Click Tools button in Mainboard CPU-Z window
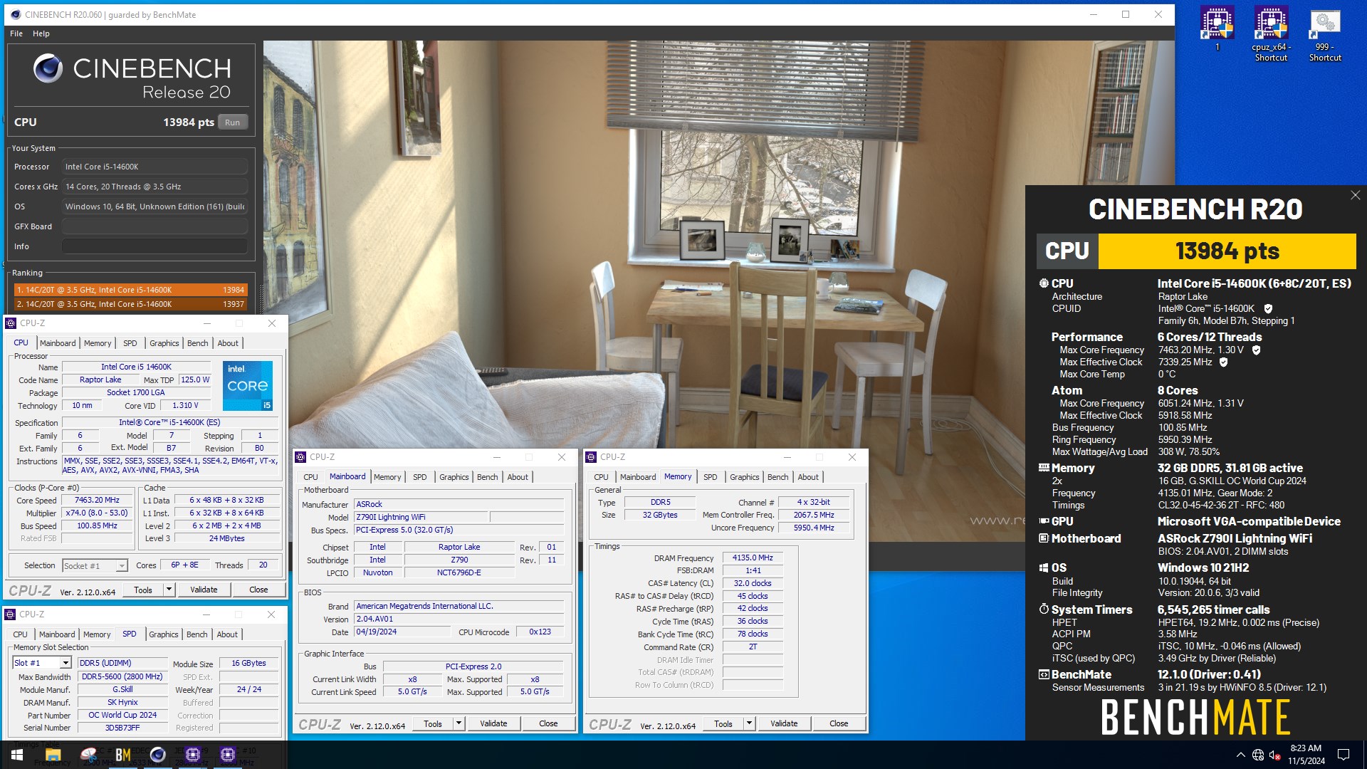Viewport: 1367px width, 769px height. [x=433, y=723]
